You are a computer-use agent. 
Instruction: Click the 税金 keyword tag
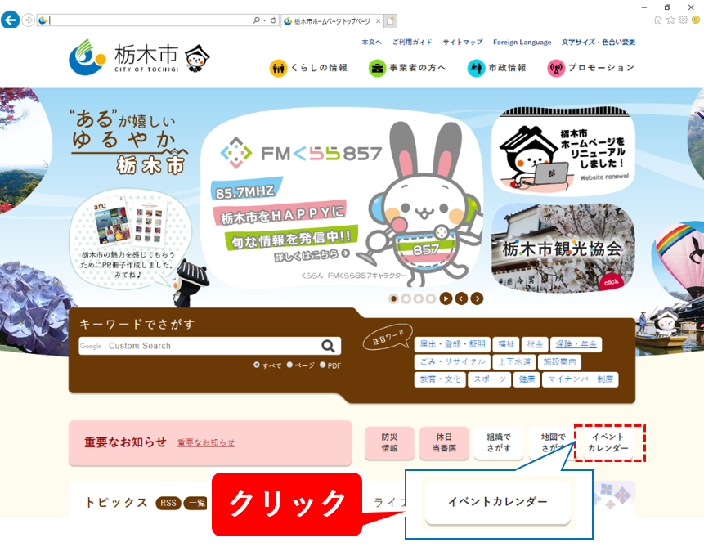coord(535,344)
